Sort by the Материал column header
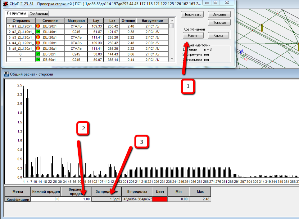This screenshot has width=299, height=219. [x=76, y=20]
